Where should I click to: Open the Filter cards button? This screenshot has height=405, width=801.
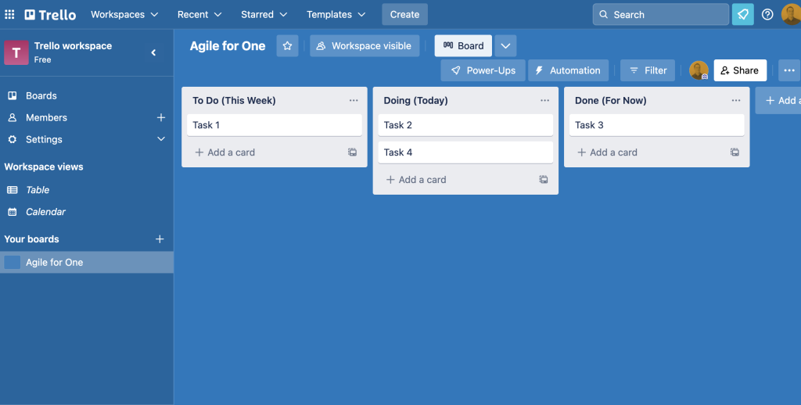coord(648,70)
